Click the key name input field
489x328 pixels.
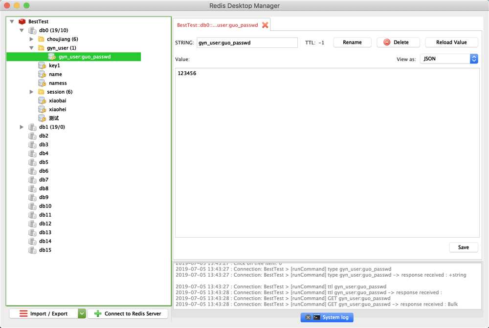[x=247, y=42]
